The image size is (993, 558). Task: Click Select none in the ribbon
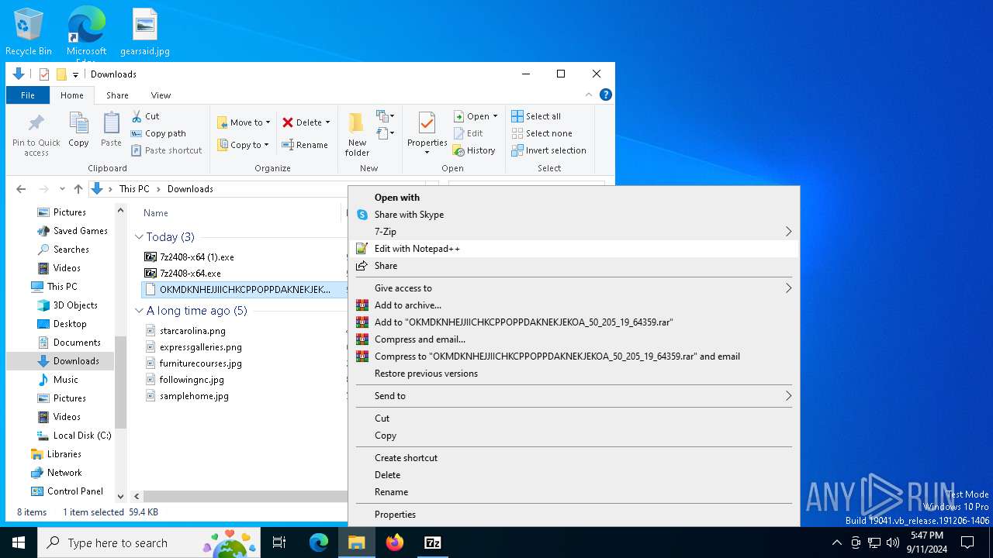541,133
